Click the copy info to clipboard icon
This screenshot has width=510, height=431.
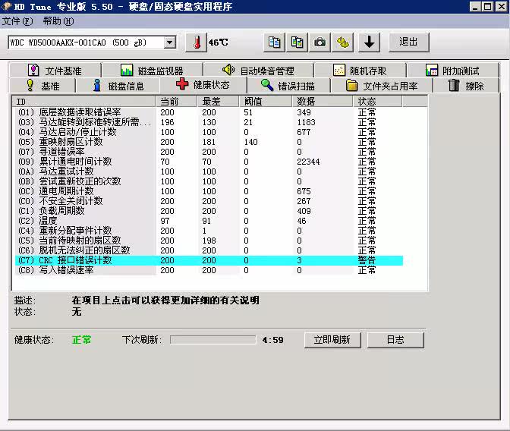(274, 42)
